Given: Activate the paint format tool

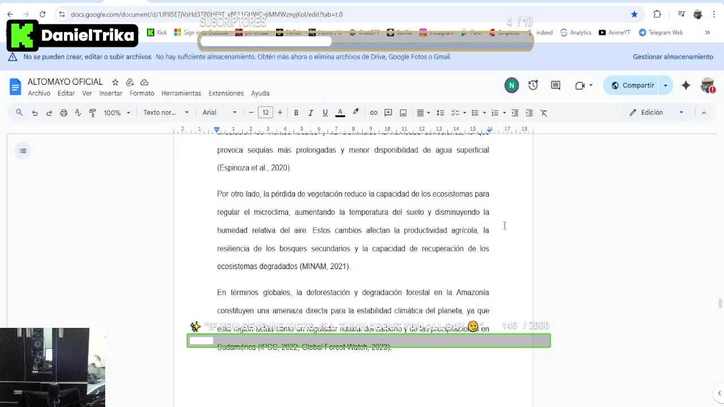Looking at the screenshot, I should click(x=92, y=112).
